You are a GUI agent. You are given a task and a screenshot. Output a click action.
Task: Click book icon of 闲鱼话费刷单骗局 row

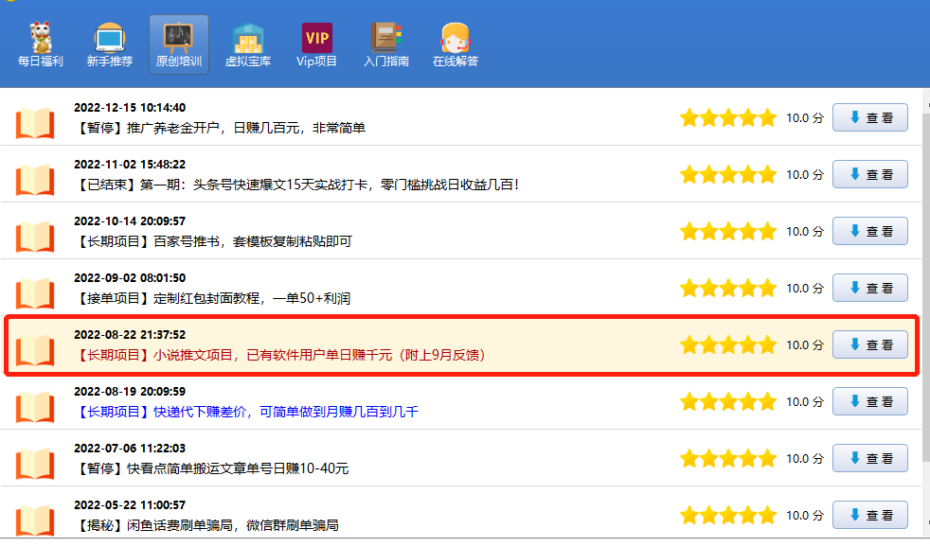coord(35,521)
